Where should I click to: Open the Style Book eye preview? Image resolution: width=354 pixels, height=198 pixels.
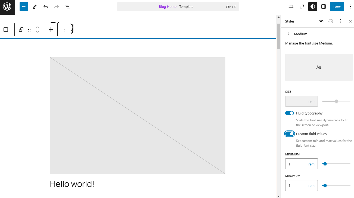click(x=321, y=21)
